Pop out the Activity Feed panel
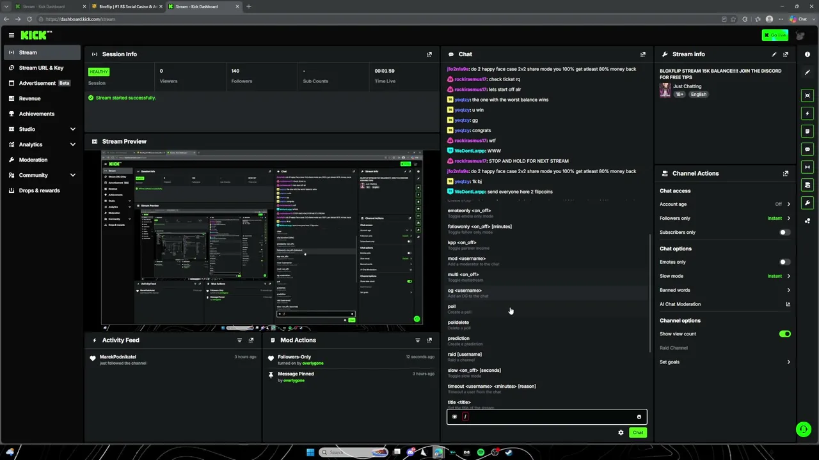The image size is (819, 460). tap(251, 341)
